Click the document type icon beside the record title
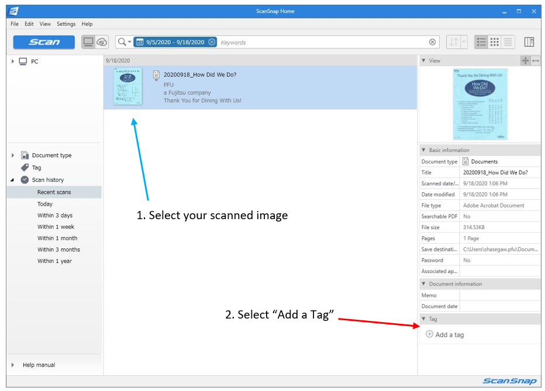The height and width of the screenshot is (391, 545). [x=156, y=75]
